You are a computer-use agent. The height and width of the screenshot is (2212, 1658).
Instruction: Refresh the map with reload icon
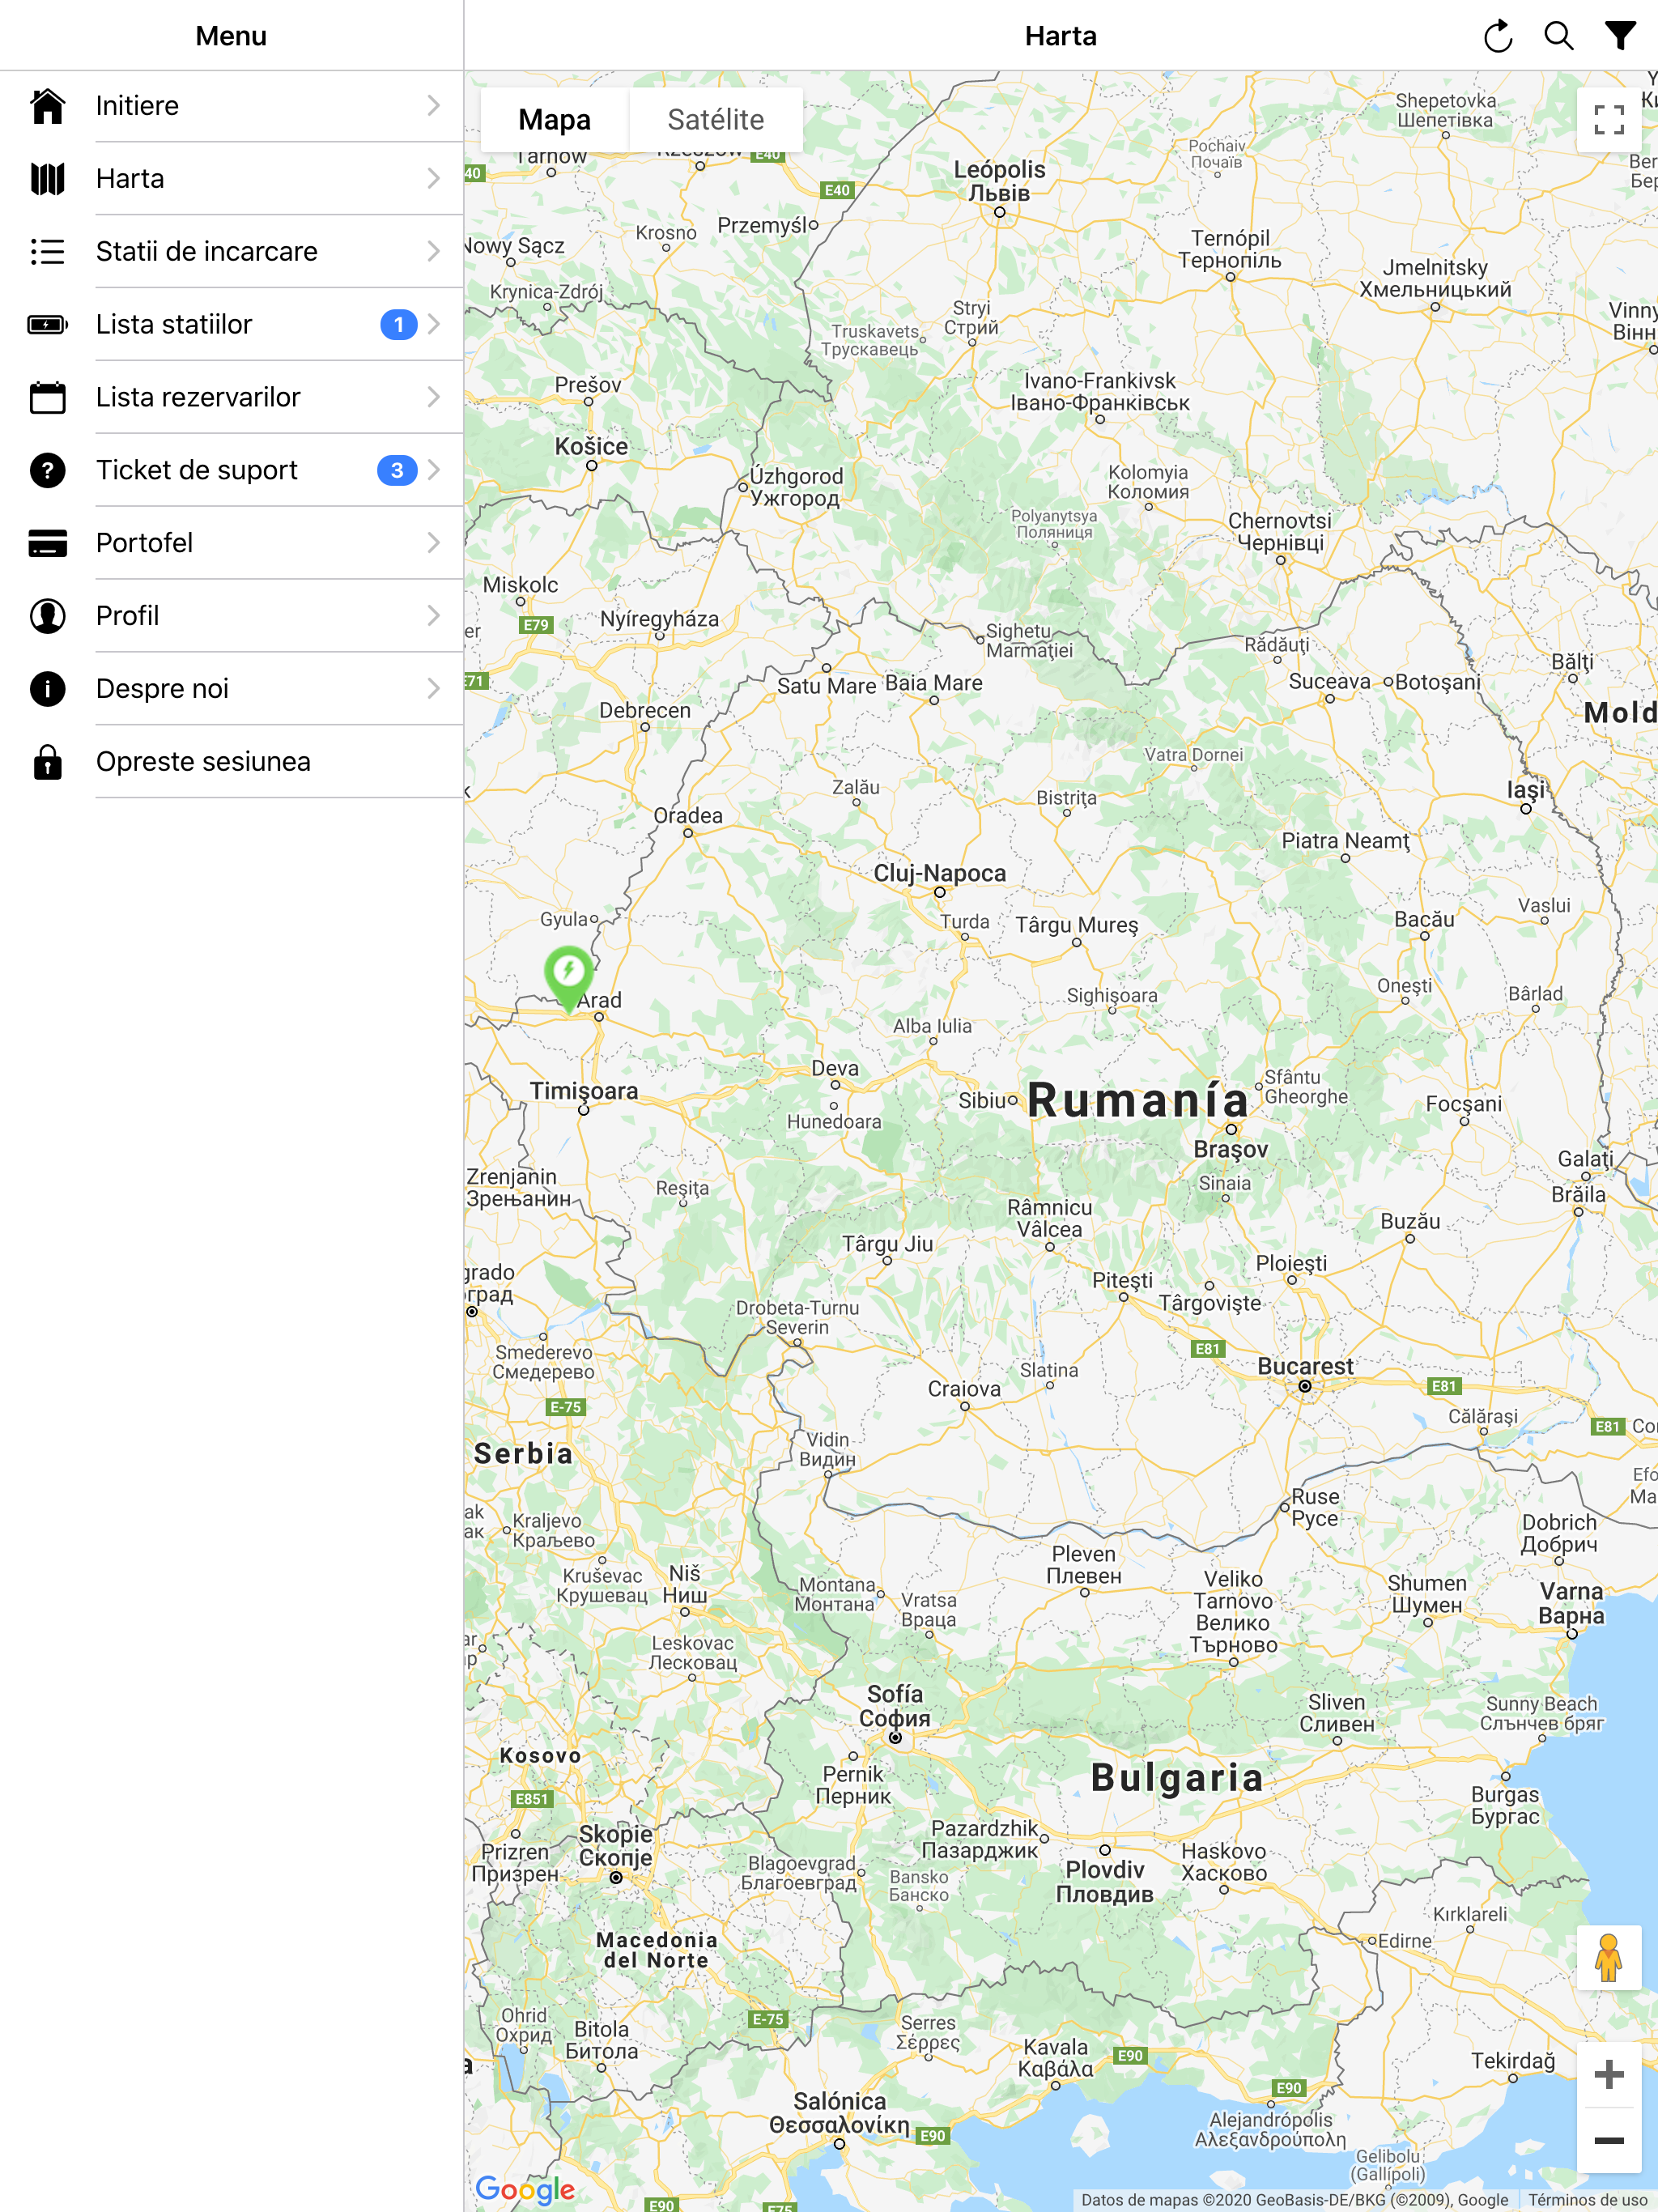1497,36
